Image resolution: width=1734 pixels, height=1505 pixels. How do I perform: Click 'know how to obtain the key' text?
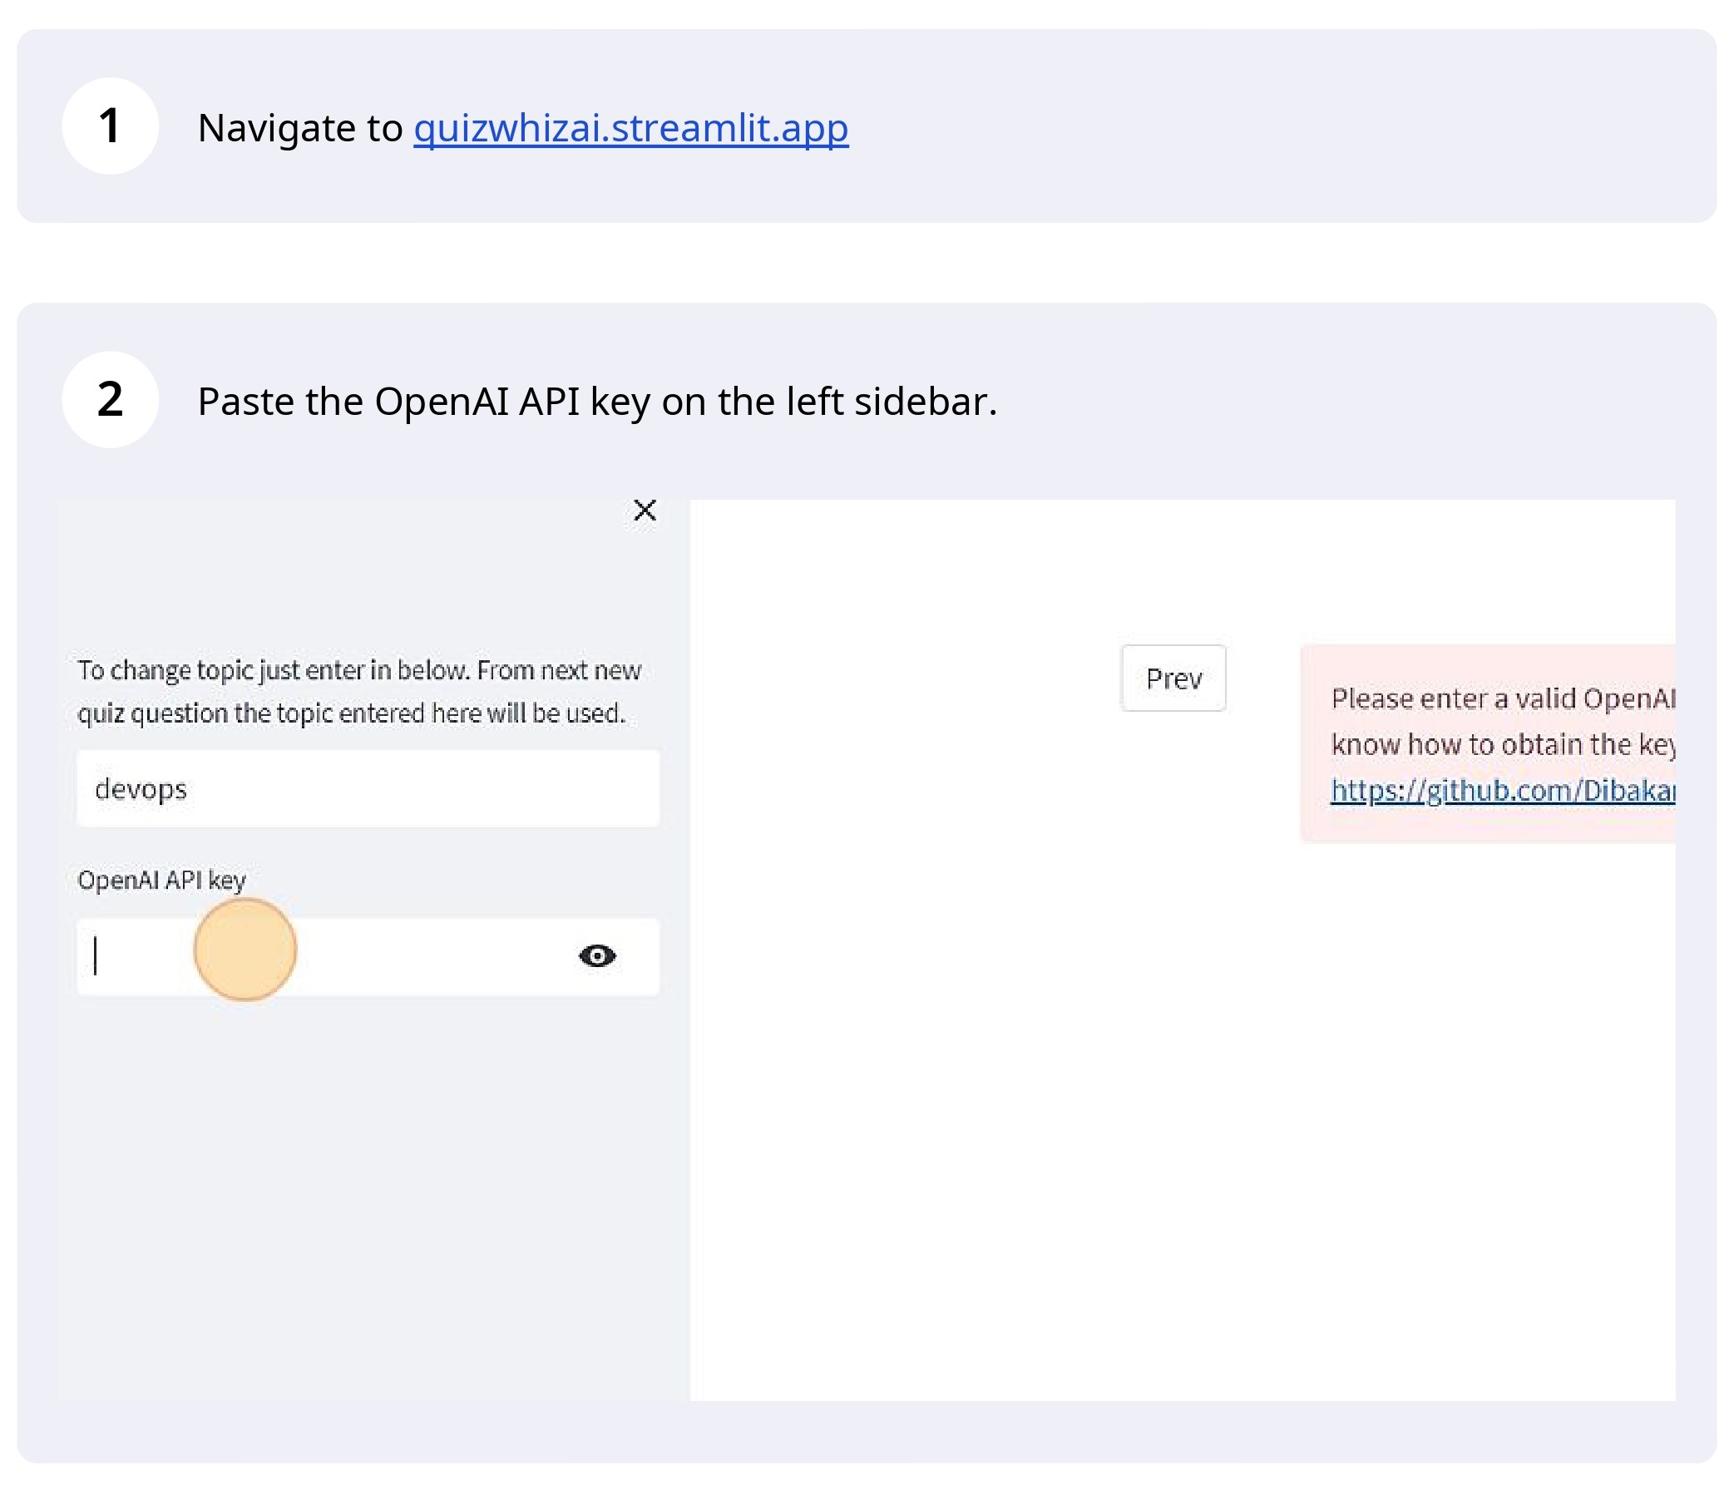(1502, 744)
